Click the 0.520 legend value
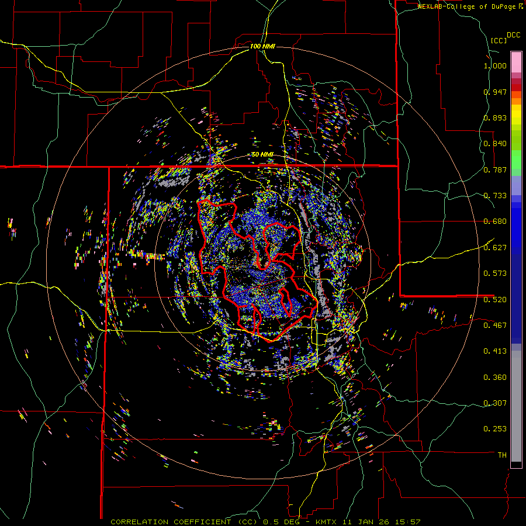 pyautogui.click(x=495, y=300)
